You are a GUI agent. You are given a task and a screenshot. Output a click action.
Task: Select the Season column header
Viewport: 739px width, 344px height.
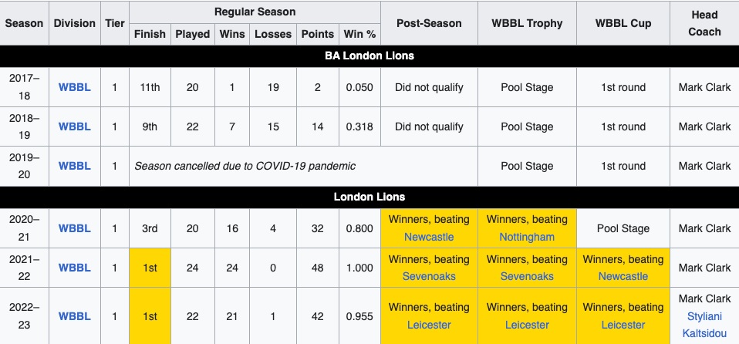(24, 23)
